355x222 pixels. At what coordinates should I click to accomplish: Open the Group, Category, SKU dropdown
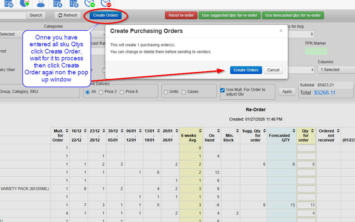40,92
